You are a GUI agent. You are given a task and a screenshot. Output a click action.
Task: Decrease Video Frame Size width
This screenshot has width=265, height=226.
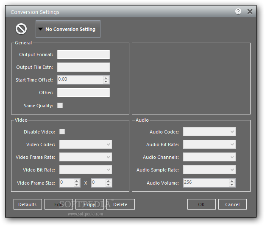[x=77, y=185]
